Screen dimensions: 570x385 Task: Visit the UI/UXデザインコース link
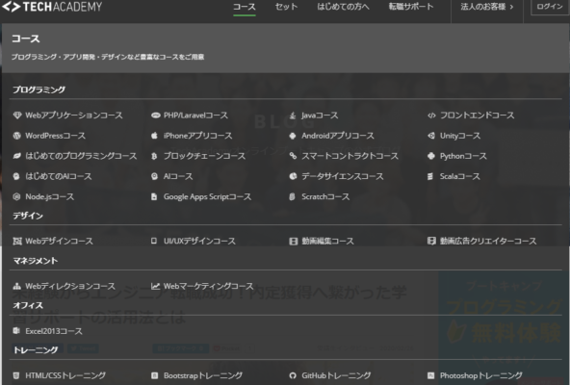199,241
